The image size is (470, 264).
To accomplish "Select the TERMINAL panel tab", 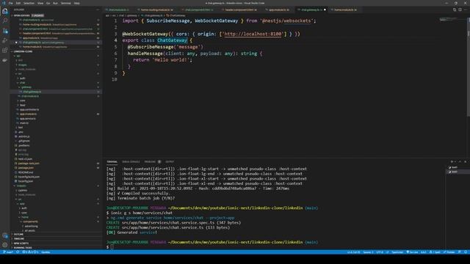I will [x=112, y=161].
